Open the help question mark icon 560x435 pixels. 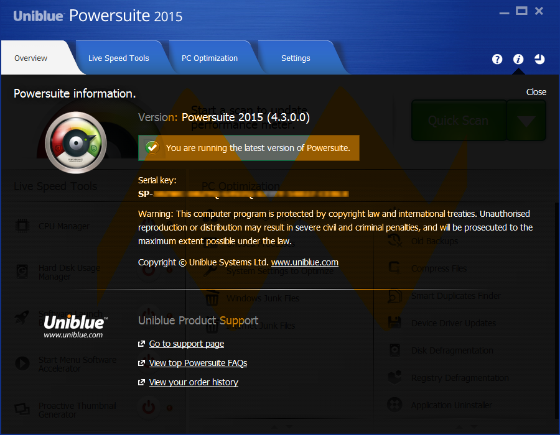(497, 59)
